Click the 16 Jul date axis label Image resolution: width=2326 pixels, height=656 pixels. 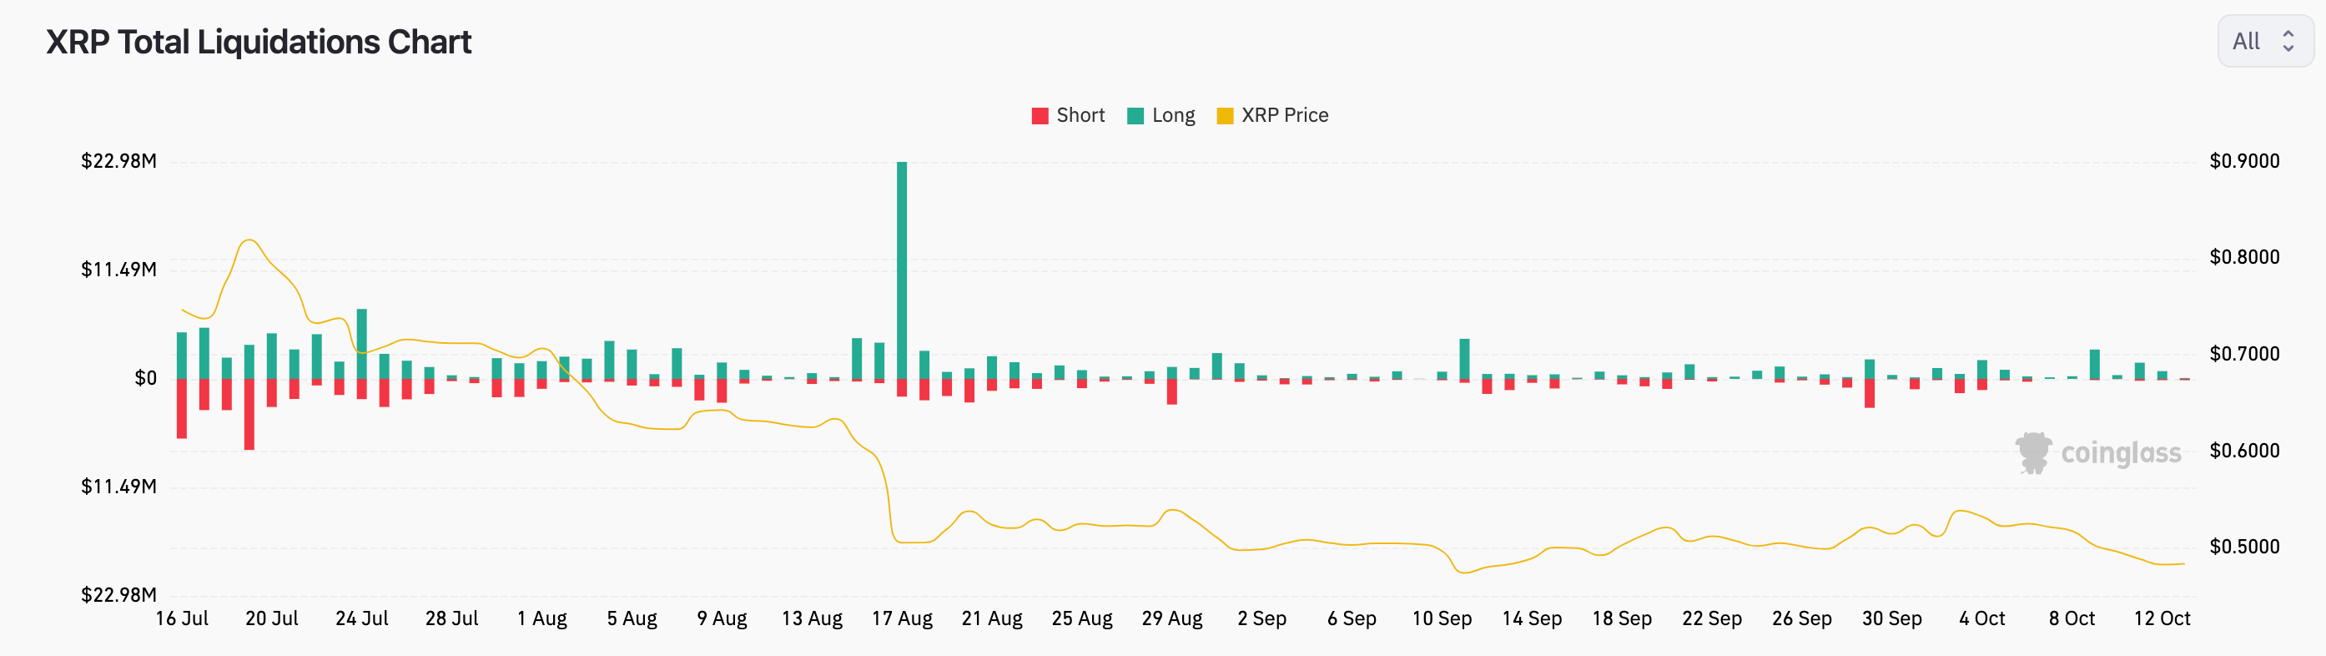coord(182,618)
